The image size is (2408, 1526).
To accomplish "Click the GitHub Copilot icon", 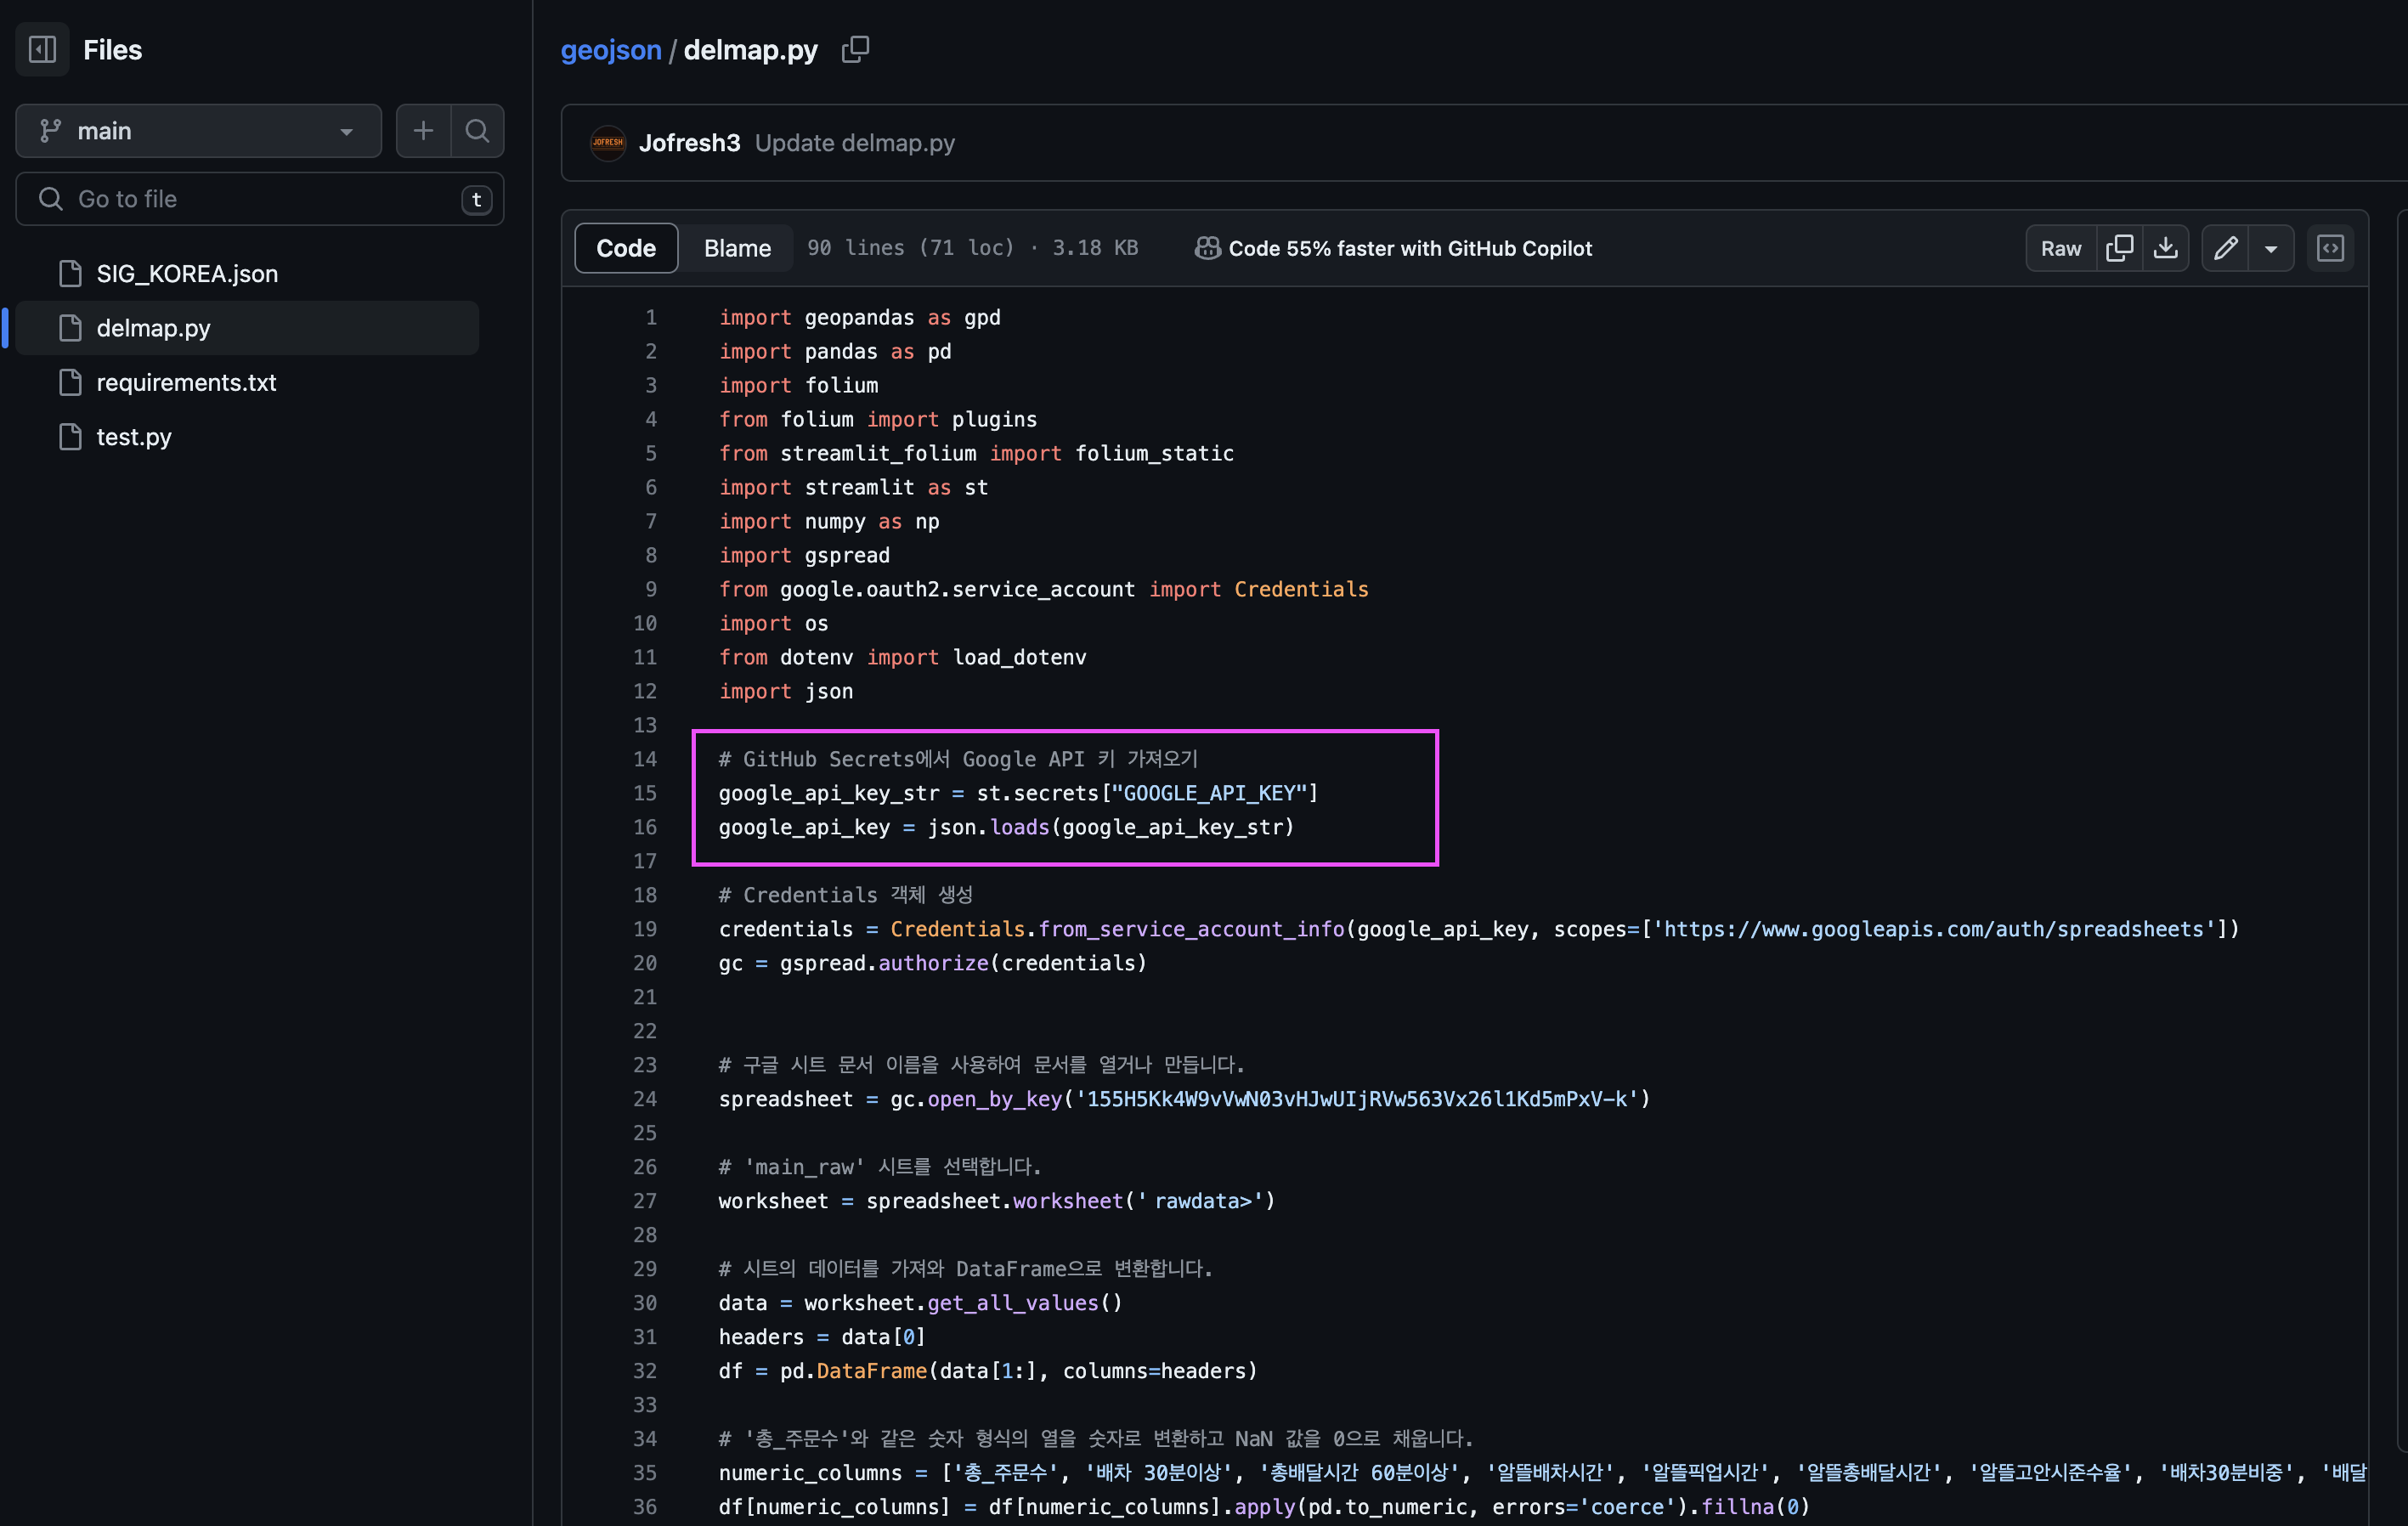I will point(1207,248).
